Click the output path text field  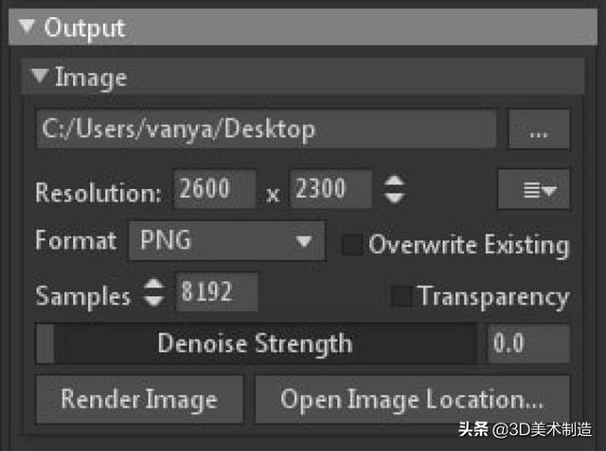(265, 130)
